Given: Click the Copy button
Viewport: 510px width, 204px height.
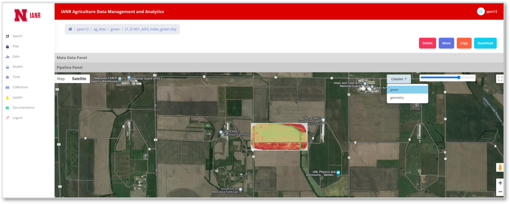Looking at the screenshot, I should (x=464, y=43).
